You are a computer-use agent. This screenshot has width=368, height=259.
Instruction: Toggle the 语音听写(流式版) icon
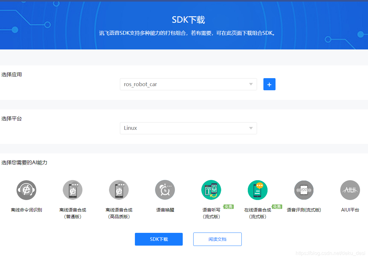(x=211, y=190)
